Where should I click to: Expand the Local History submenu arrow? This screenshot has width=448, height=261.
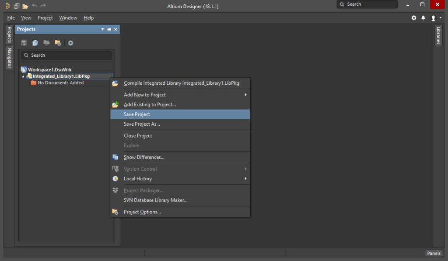point(245,179)
